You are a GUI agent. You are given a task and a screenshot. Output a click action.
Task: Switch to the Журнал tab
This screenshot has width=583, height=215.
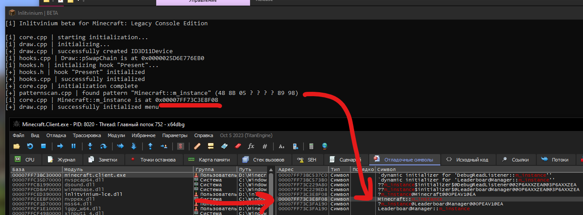pos(62,160)
